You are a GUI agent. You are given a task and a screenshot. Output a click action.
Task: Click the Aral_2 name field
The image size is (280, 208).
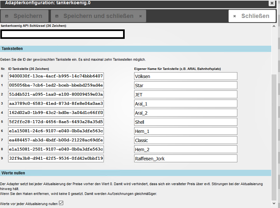[x=186, y=113]
